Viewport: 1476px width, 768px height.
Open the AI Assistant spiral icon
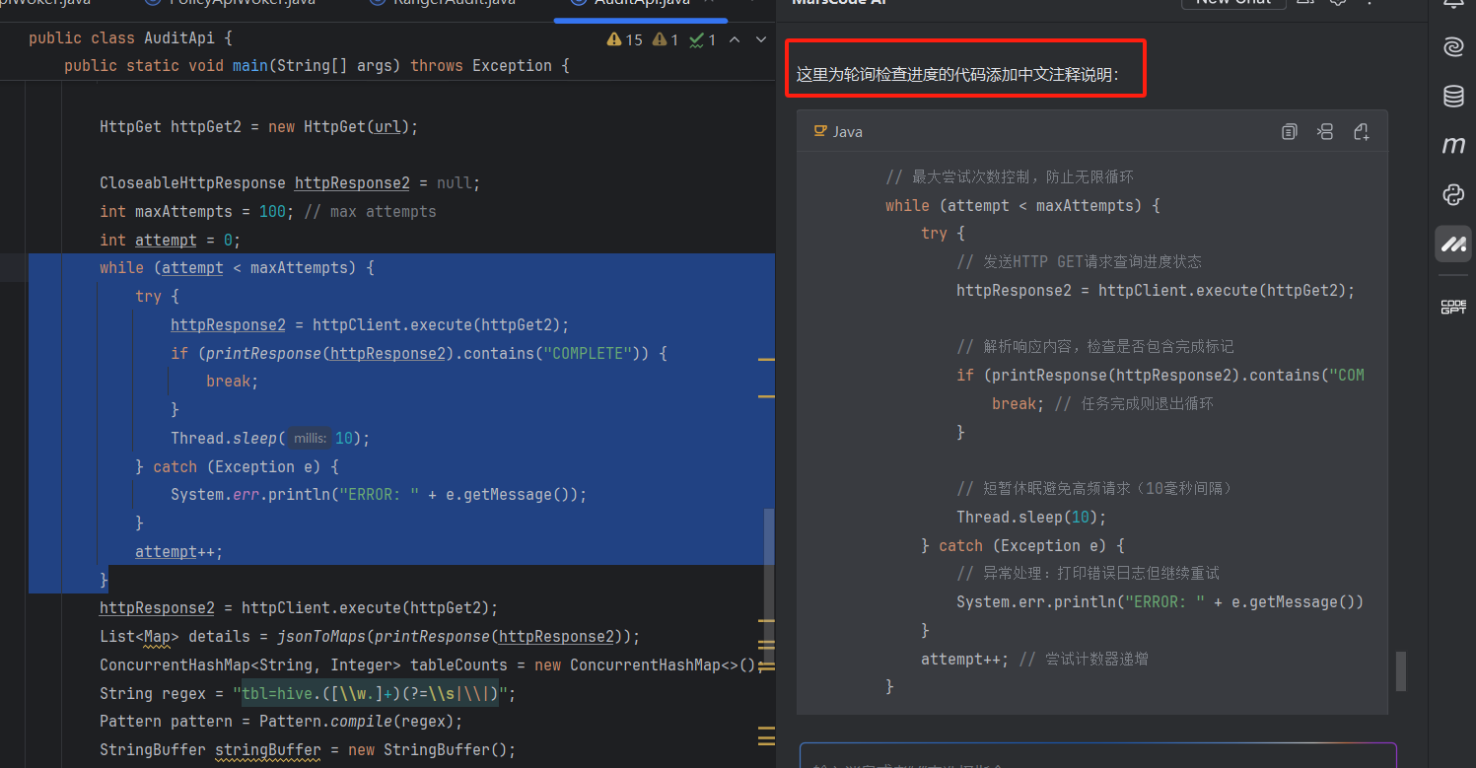pyautogui.click(x=1453, y=47)
